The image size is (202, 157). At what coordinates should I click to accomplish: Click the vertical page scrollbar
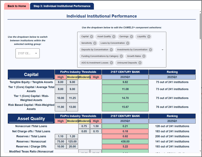pyautogui.click(x=200, y=26)
